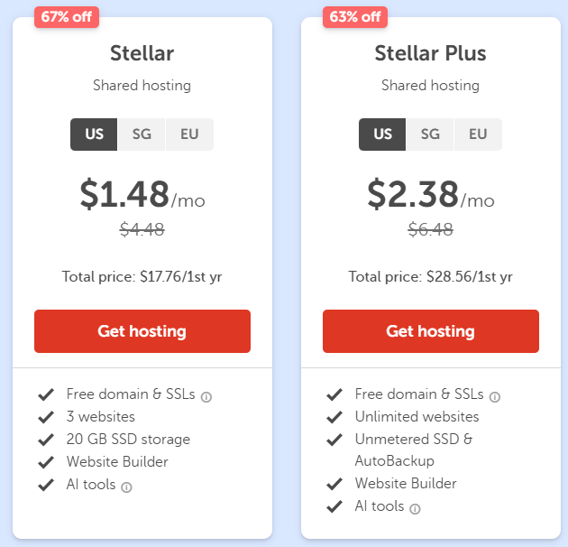The image size is (568, 547).
Task: Select US datacenter for Stellar plan
Action: [x=95, y=134]
